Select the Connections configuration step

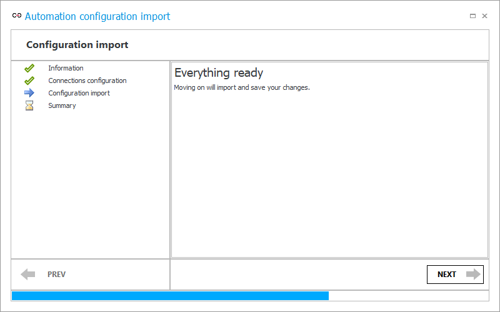(87, 80)
